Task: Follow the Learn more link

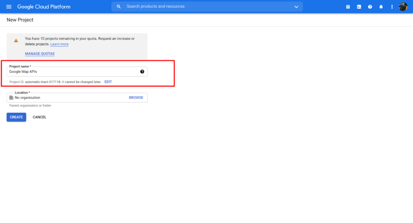Action: 59,44
